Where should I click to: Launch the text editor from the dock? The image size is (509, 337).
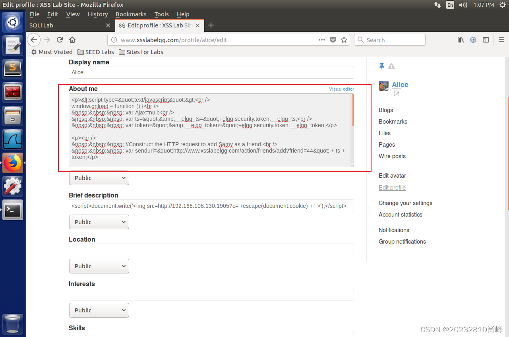tap(13, 46)
